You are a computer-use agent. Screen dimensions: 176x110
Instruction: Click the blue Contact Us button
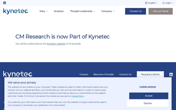coord(136,11)
